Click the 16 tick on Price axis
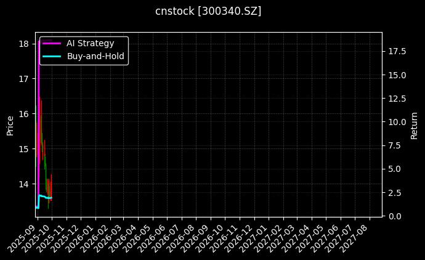 click(x=24, y=114)
